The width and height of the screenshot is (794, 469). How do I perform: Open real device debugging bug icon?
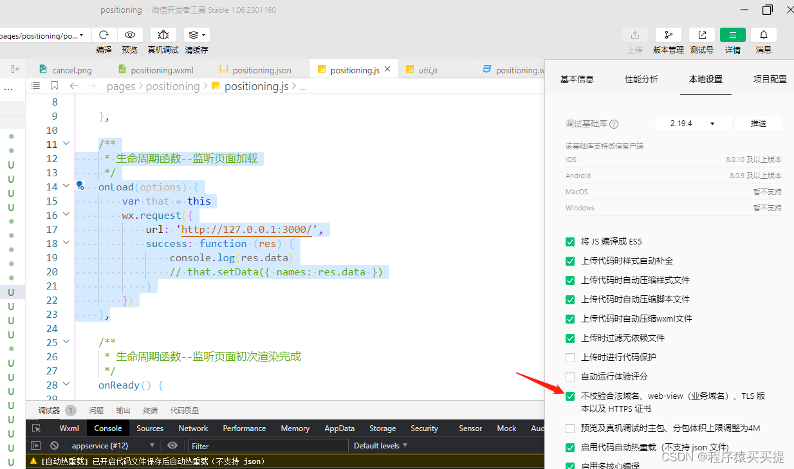(163, 35)
